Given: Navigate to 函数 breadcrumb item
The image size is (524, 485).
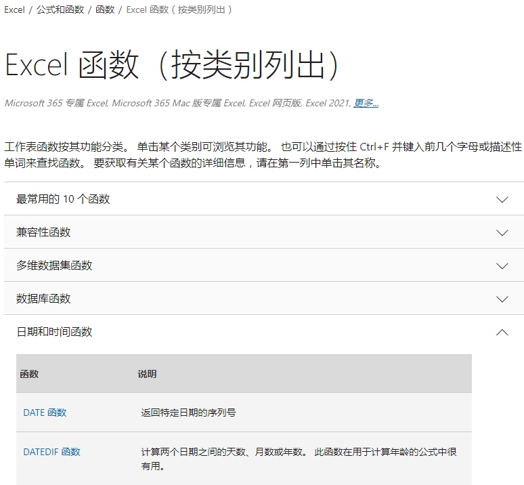Looking at the screenshot, I should [x=105, y=10].
